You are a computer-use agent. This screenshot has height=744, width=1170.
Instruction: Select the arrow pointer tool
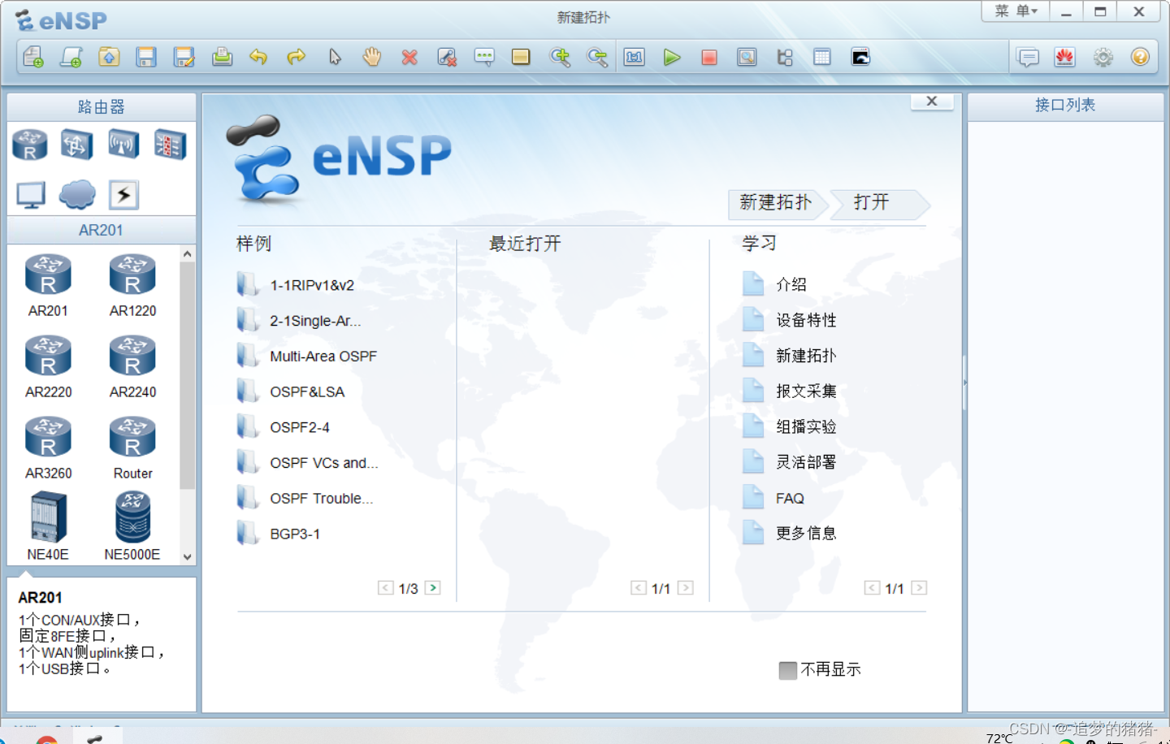click(335, 57)
